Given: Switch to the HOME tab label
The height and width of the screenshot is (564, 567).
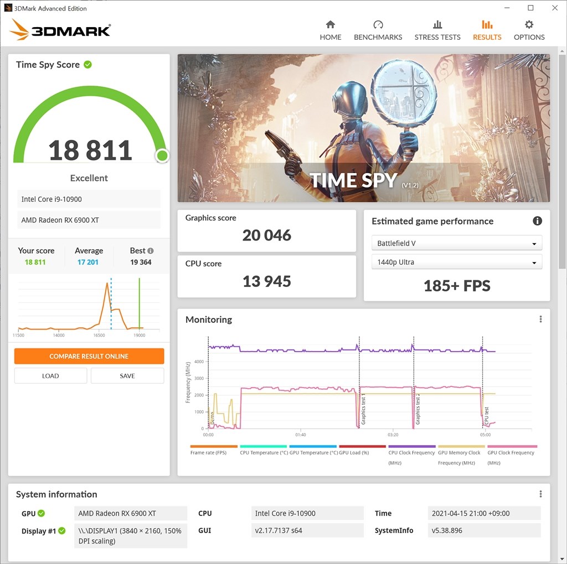Looking at the screenshot, I should point(330,37).
